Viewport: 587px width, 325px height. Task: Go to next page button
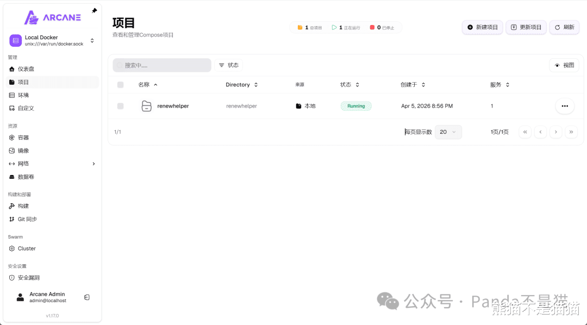555,132
